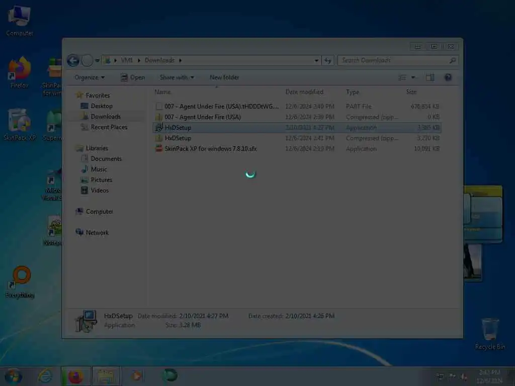
Task: Create a New folder
Action: pos(224,77)
